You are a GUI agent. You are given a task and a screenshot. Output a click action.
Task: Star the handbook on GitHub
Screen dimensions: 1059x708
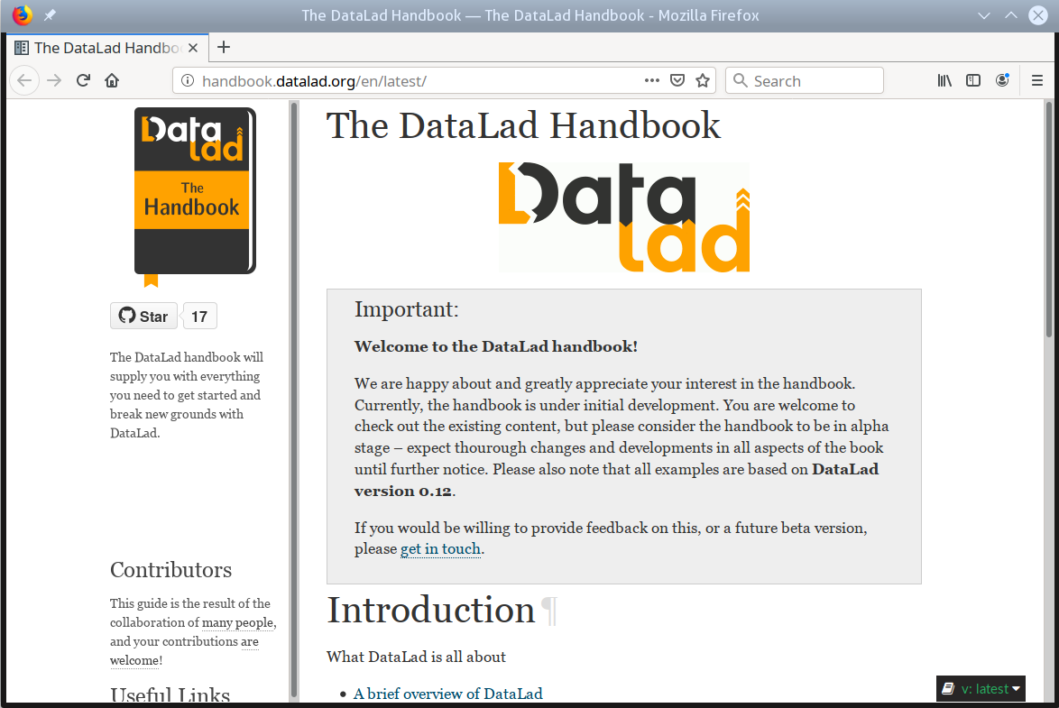[144, 317]
